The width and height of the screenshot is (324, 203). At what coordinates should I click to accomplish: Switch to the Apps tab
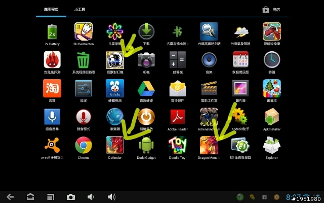tap(51, 9)
